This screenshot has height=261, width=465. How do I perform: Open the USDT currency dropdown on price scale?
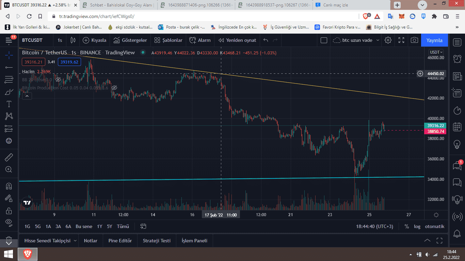point(436,52)
